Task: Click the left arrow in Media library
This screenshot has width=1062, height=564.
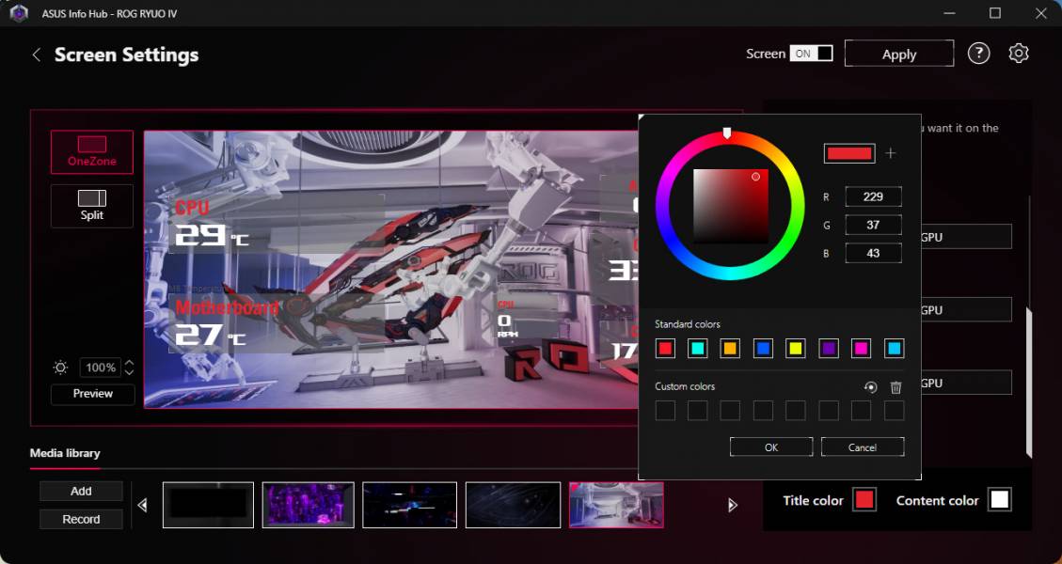Action: [x=142, y=505]
